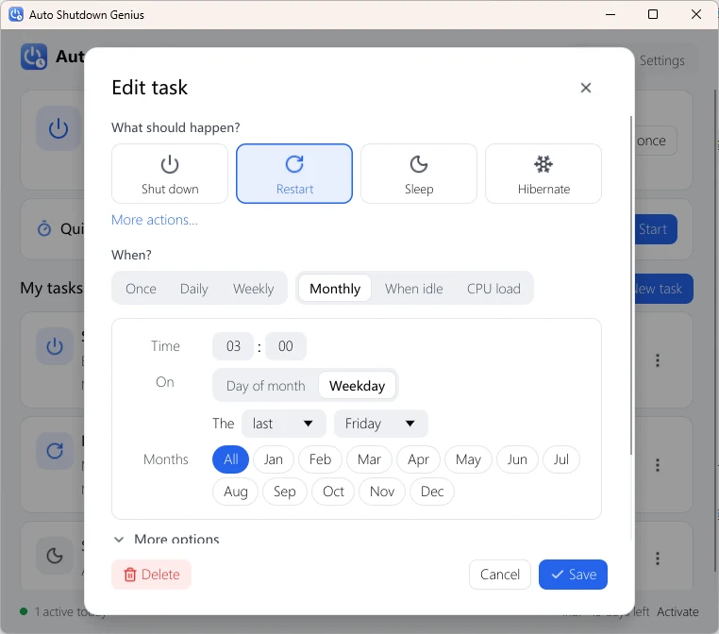Toggle the Feb month chip
719x634 pixels.
point(320,459)
